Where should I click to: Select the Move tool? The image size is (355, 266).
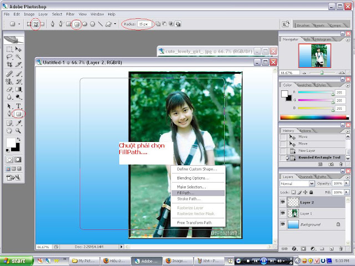tap(18, 49)
